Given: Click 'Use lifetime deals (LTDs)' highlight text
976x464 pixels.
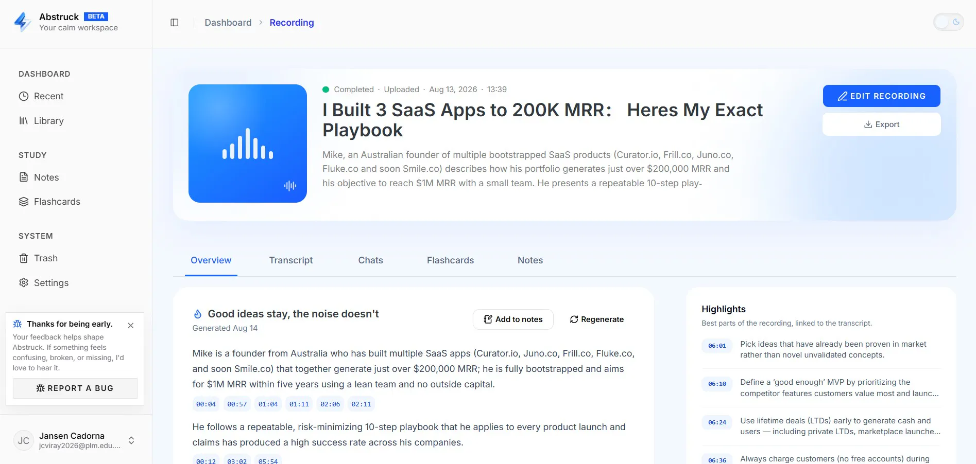Looking at the screenshot, I should click(x=841, y=426).
